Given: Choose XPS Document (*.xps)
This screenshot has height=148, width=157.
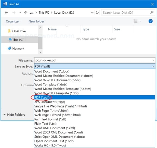Looking at the screenshot, I should pyautogui.click(x=95, y=102).
